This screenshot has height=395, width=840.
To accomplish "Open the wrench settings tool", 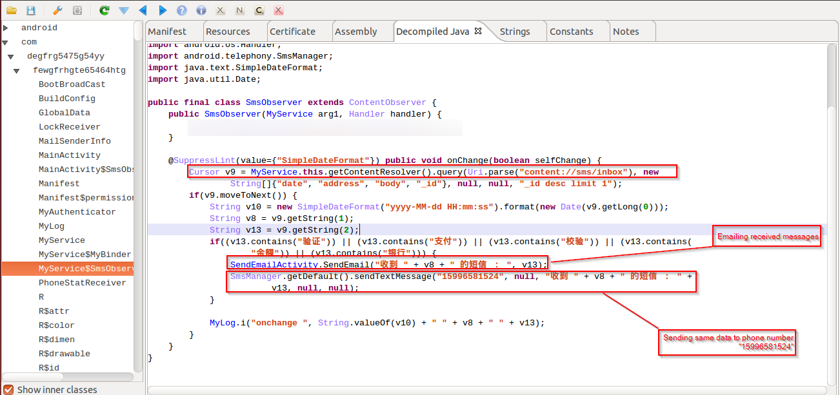I will (x=57, y=10).
